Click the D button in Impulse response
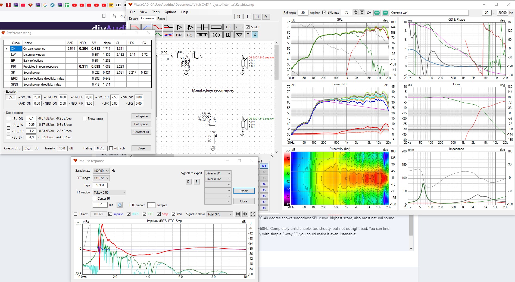This screenshot has width=515, height=282. pos(188,182)
